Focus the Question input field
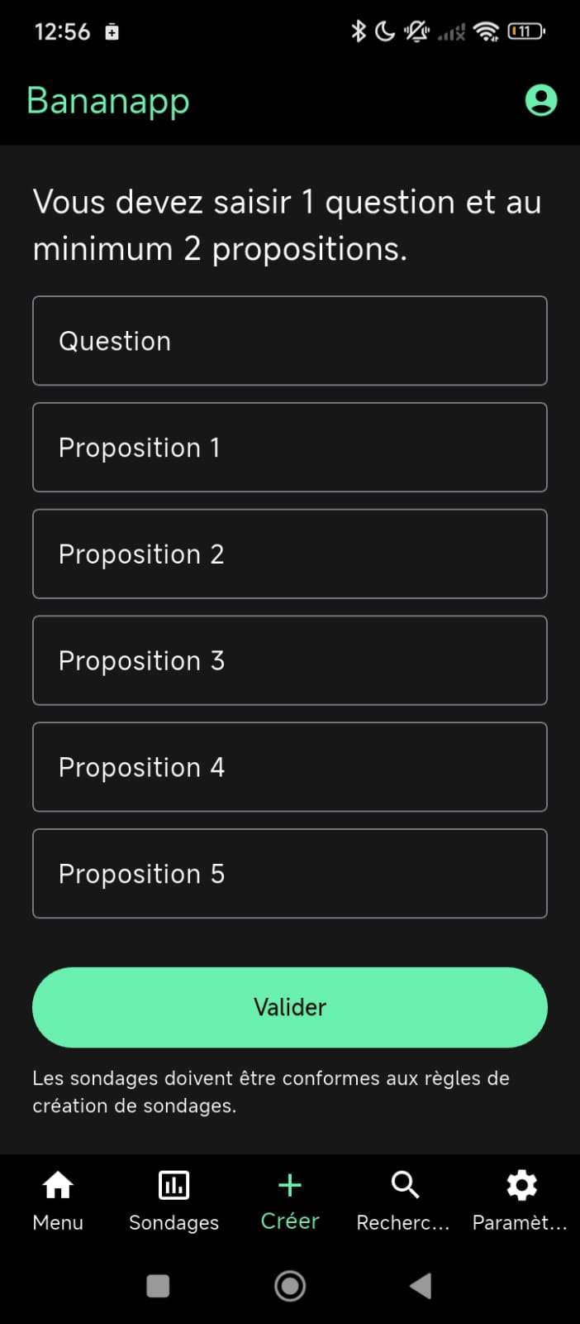The width and height of the screenshot is (580, 1324). [290, 341]
